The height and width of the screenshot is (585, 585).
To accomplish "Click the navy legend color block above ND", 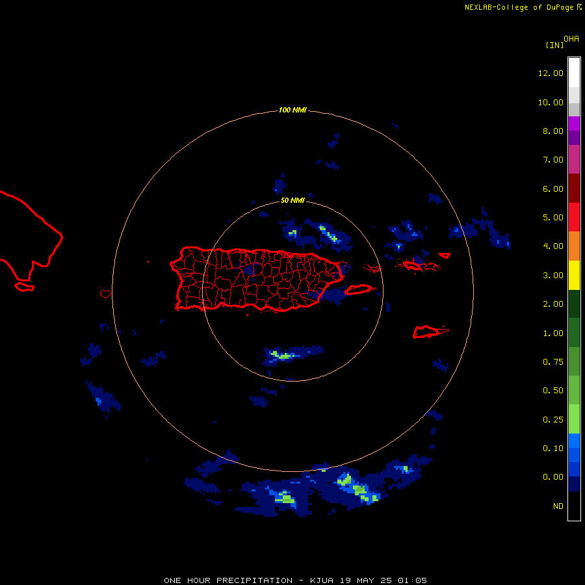I will click(x=574, y=484).
